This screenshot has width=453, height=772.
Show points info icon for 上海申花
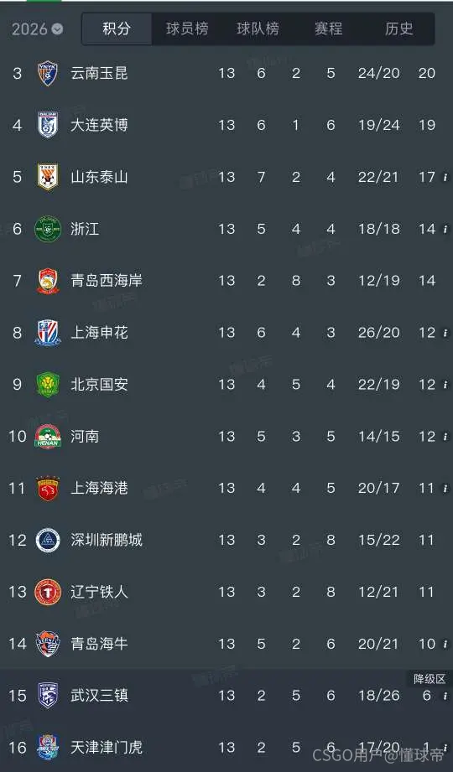[445, 333]
